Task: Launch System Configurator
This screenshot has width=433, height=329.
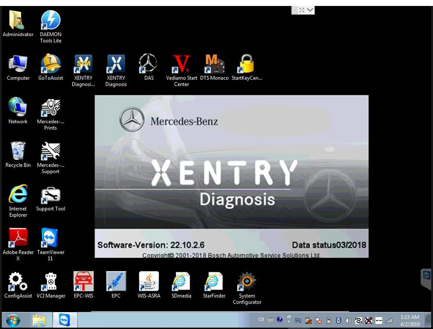Action: [x=247, y=288]
